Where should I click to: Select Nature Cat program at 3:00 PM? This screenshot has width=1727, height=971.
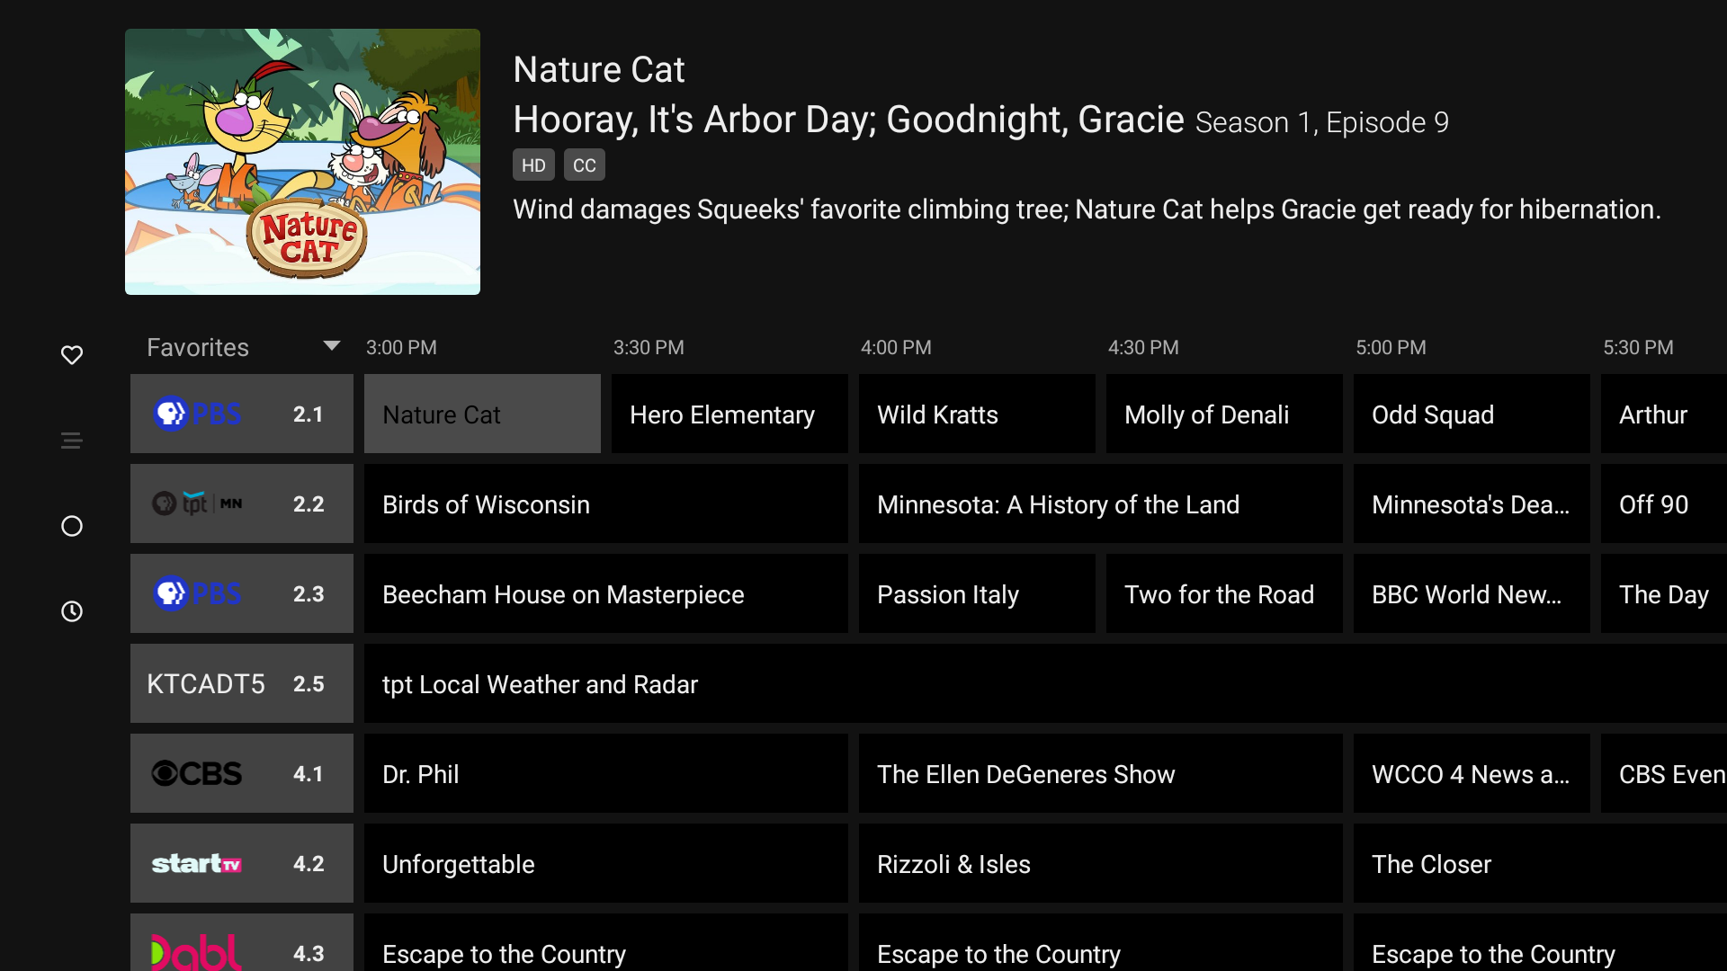click(x=482, y=414)
